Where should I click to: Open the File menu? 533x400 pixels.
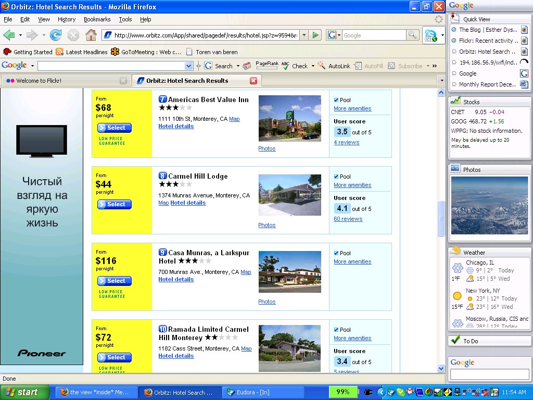pyautogui.click(x=8, y=19)
